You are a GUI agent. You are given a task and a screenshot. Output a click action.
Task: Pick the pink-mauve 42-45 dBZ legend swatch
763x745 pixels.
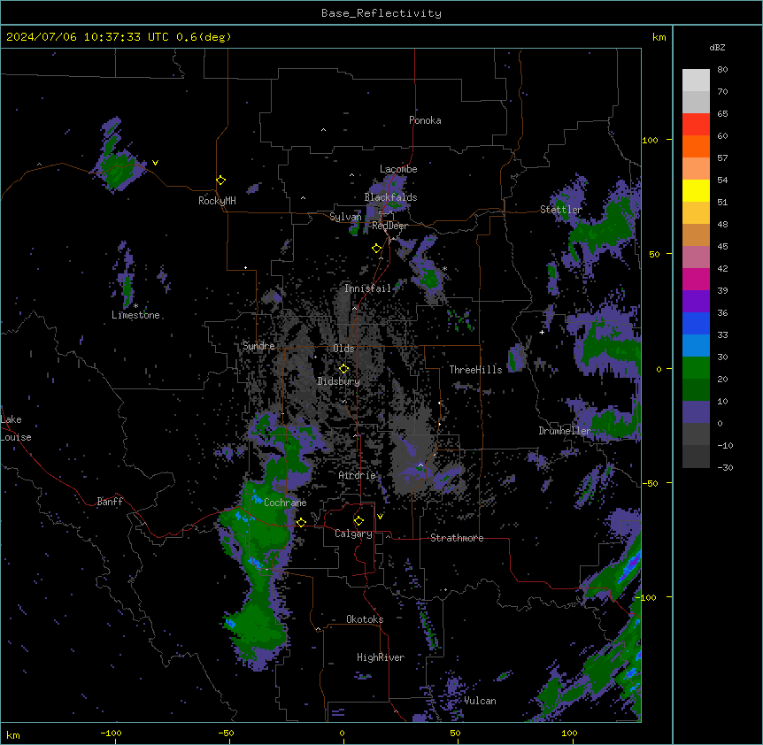point(696,257)
